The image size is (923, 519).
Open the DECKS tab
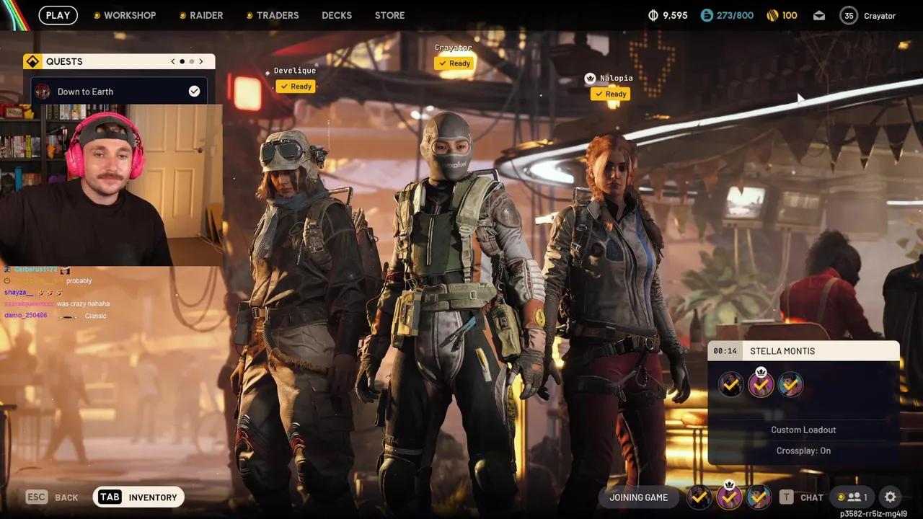[337, 15]
